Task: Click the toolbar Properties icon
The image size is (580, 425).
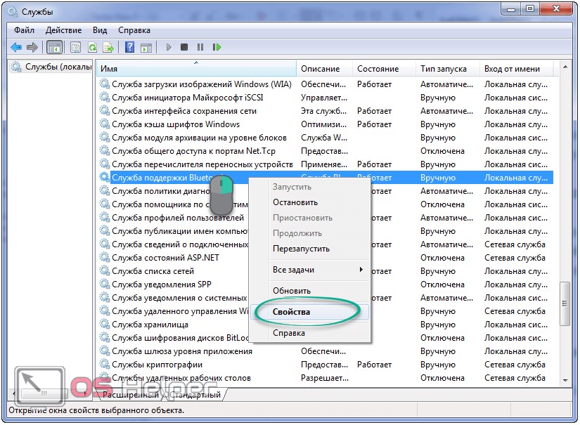Action: click(x=74, y=48)
